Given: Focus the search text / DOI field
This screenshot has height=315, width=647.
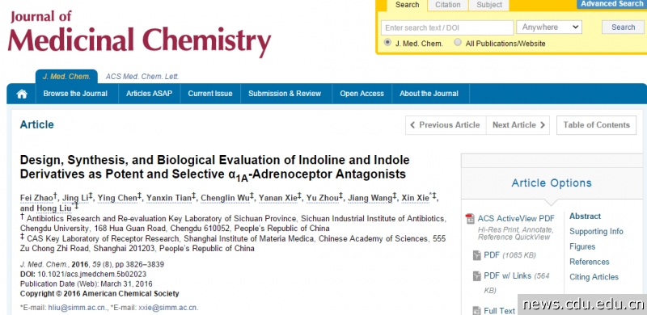Looking at the screenshot, I should [x=447, y=27].
